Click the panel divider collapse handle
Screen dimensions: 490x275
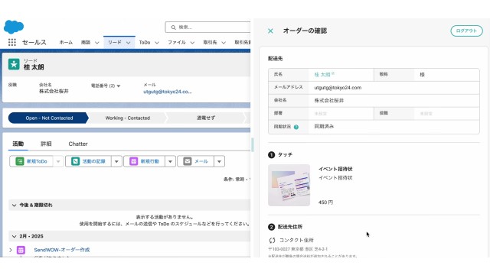252,144
